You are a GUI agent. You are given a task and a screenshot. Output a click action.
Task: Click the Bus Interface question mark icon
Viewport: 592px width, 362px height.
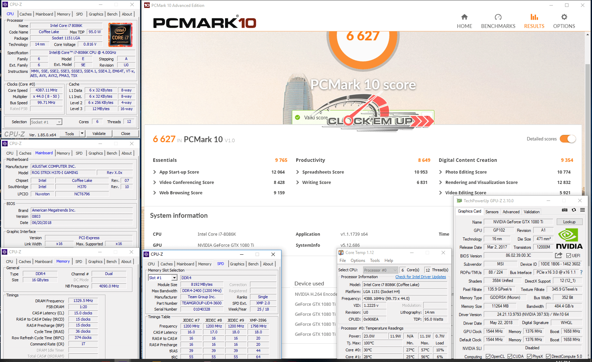tap(581, 272)
